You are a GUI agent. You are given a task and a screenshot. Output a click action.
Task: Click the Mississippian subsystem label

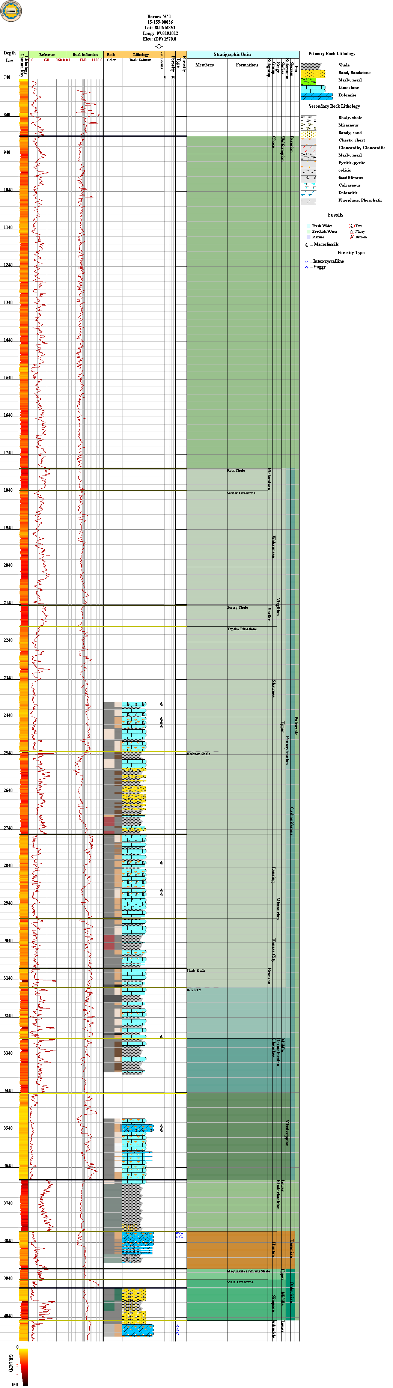click(x=288, y=1133)
